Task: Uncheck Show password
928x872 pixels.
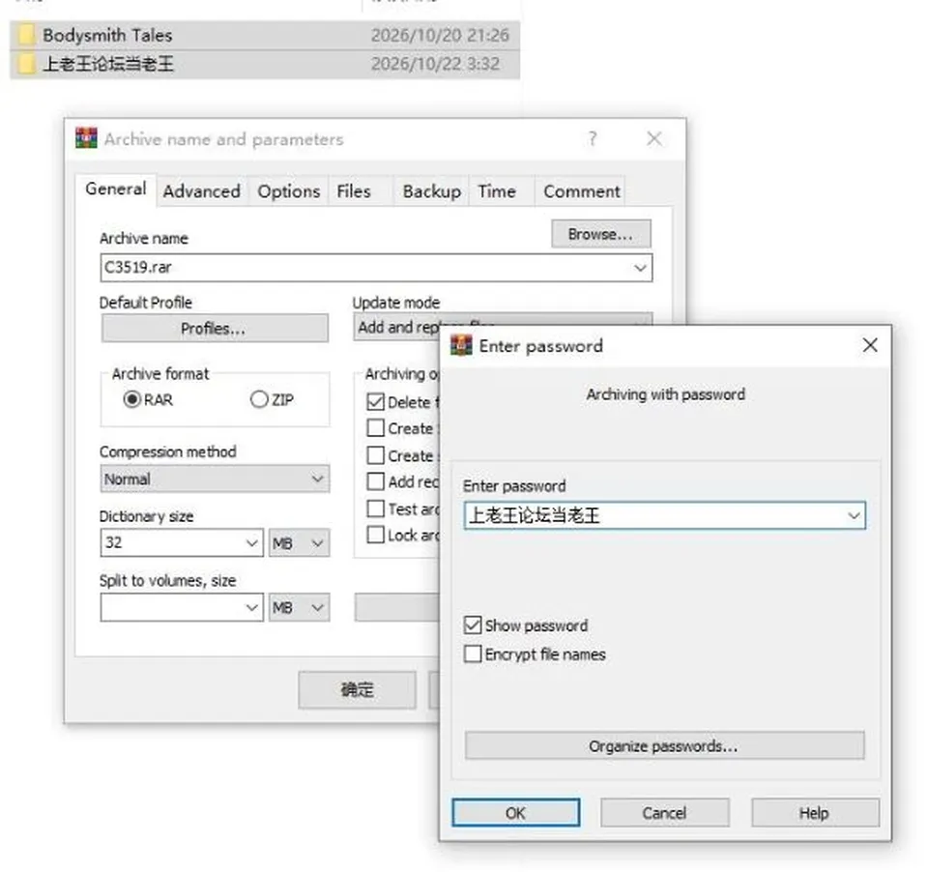Action: (473, 625)
